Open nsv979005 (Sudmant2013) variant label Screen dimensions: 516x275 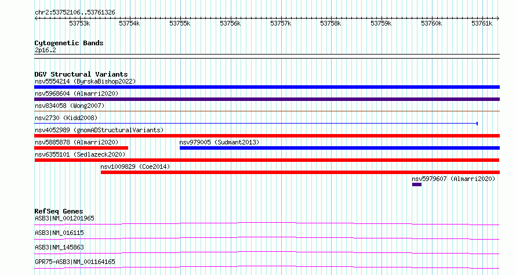[219, 142]
